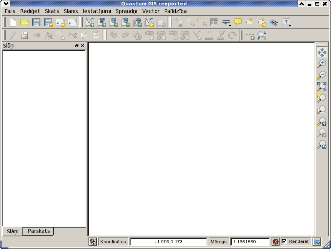This screenshot has height=249, width=331.
Task: Go to Zoom Last view
Action: click(322, 121)
